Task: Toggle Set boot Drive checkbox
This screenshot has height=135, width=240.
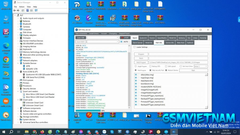Action: pyautogui.click(x=181, y=66)
